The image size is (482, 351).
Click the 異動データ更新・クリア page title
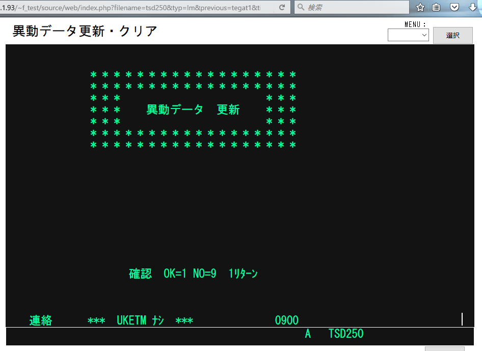click(x=85, y=31)
